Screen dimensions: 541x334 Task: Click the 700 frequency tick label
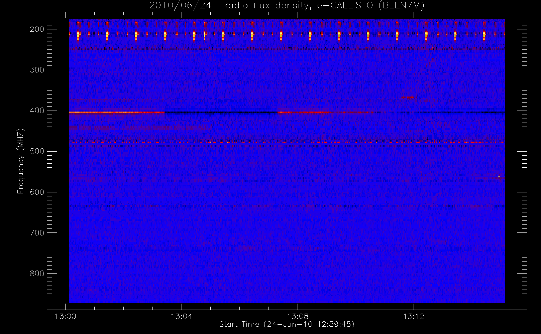(37, 233)
